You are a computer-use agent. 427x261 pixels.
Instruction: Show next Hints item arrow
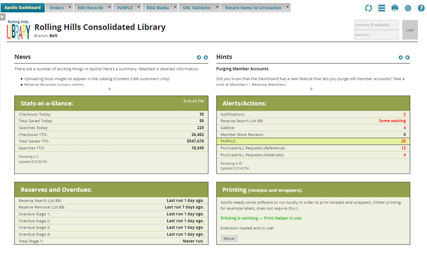pos(407,57)
